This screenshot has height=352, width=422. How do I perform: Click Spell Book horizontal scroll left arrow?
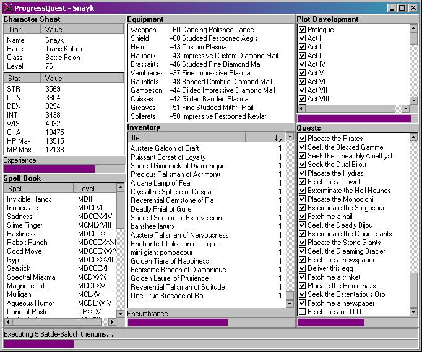click(x=8, y=322)
